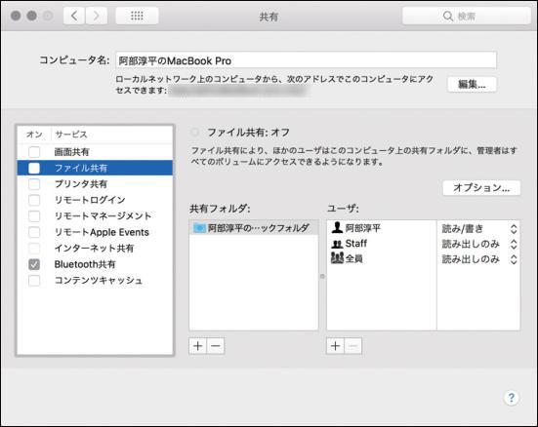The width and height of the screenshot is (538, 427).
Task: Disable the Bluetooth共有 checkbox
Action: point(34,264)
